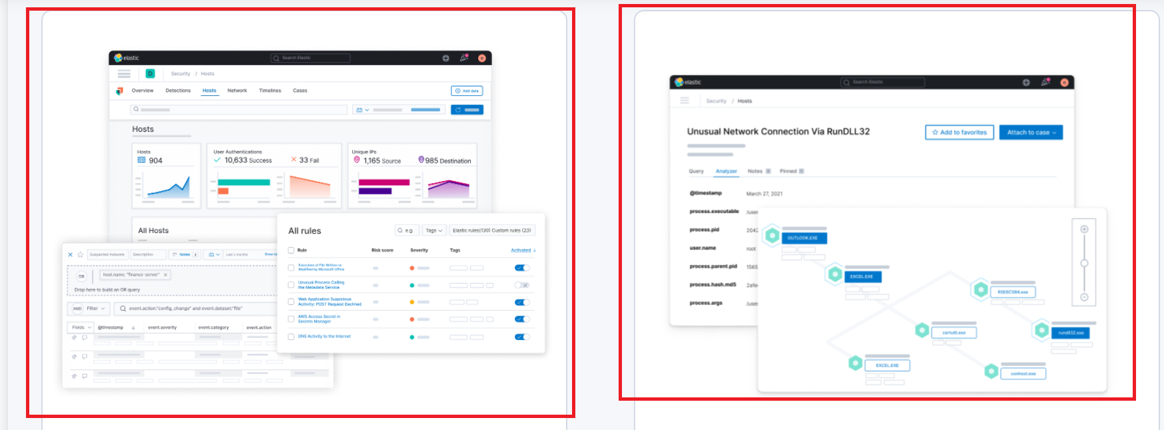The width and height of the screenshot is (1164, 430).
Task: Open the Web Application Suspicious Activity rule link
Action: click(x=330, y=302)
